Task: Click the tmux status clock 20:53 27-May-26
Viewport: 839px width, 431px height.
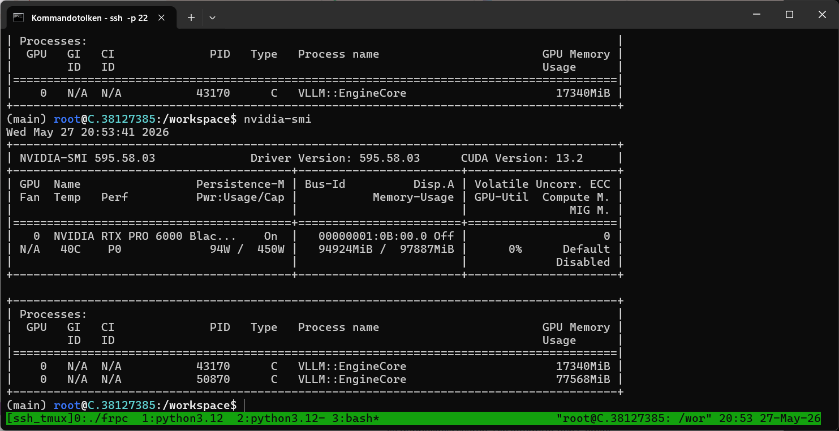Action: coord(770,419)
